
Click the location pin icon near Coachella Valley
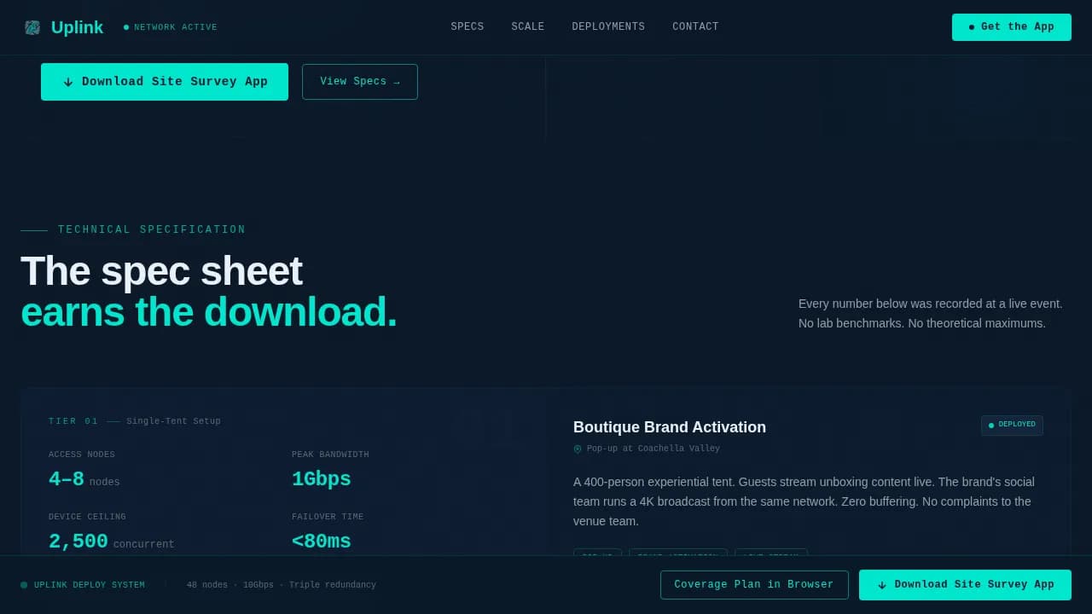tap(578, 449)
